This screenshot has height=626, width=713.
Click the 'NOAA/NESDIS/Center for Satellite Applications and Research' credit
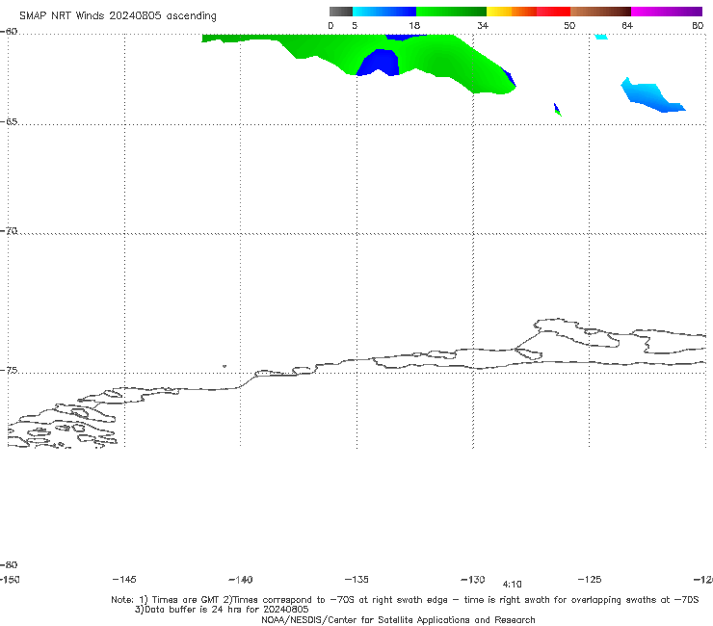tap(398, 619)
